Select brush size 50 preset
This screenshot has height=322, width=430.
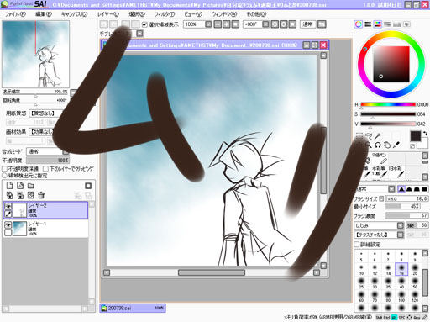[x=415, y=282]
